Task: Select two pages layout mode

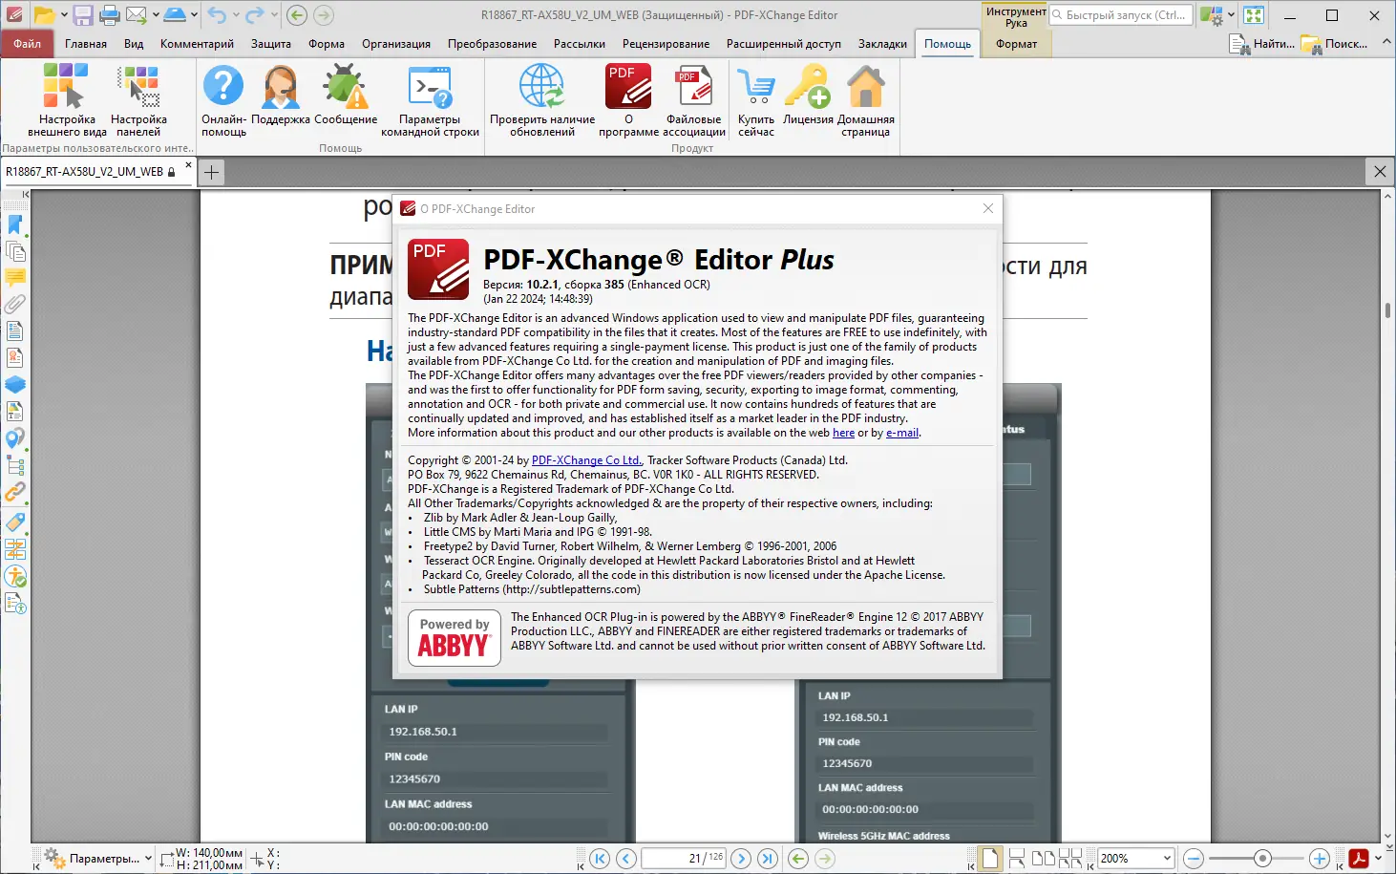Action: 1043,859
